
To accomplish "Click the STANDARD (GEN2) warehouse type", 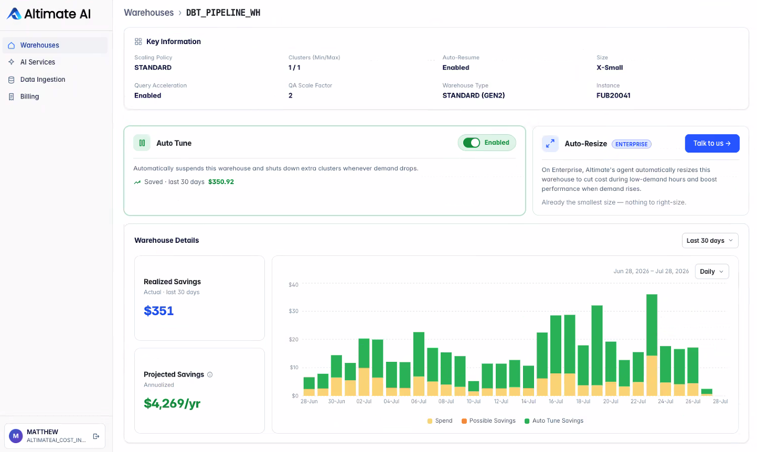I will 474,95.
